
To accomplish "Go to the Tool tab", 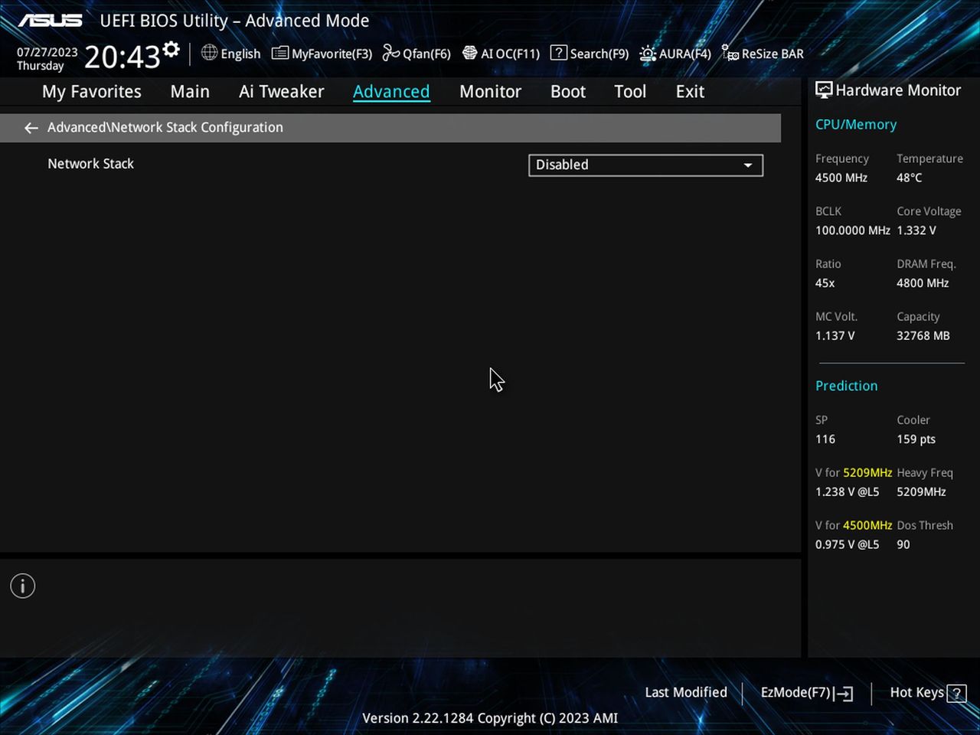I will tap(630, 92).
